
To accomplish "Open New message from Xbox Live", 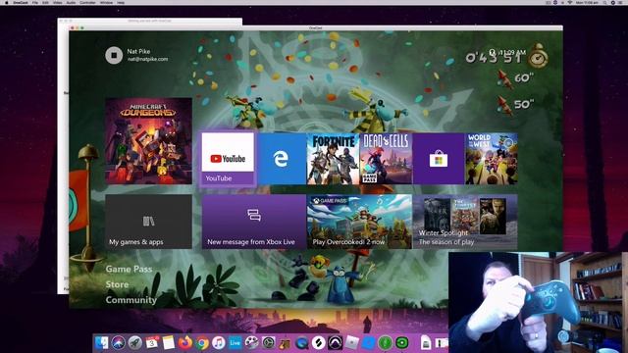I will coord(254,222).
